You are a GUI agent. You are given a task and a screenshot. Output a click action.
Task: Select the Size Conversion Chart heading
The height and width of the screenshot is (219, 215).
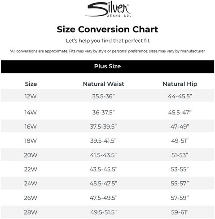coord(107,29)
